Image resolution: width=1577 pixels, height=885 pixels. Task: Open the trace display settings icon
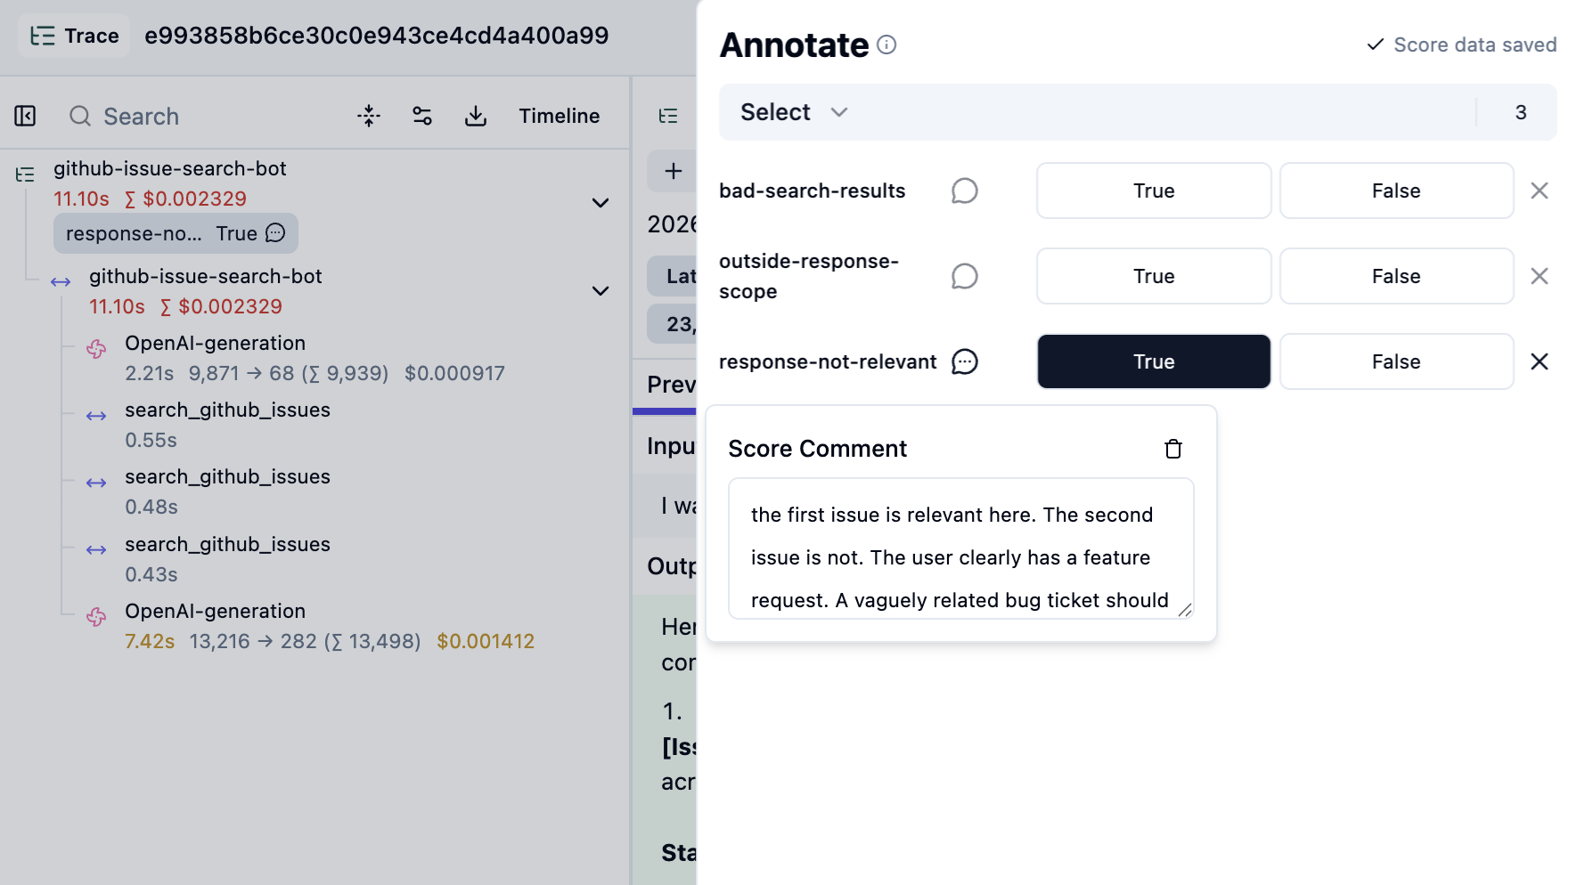(421, 116)
